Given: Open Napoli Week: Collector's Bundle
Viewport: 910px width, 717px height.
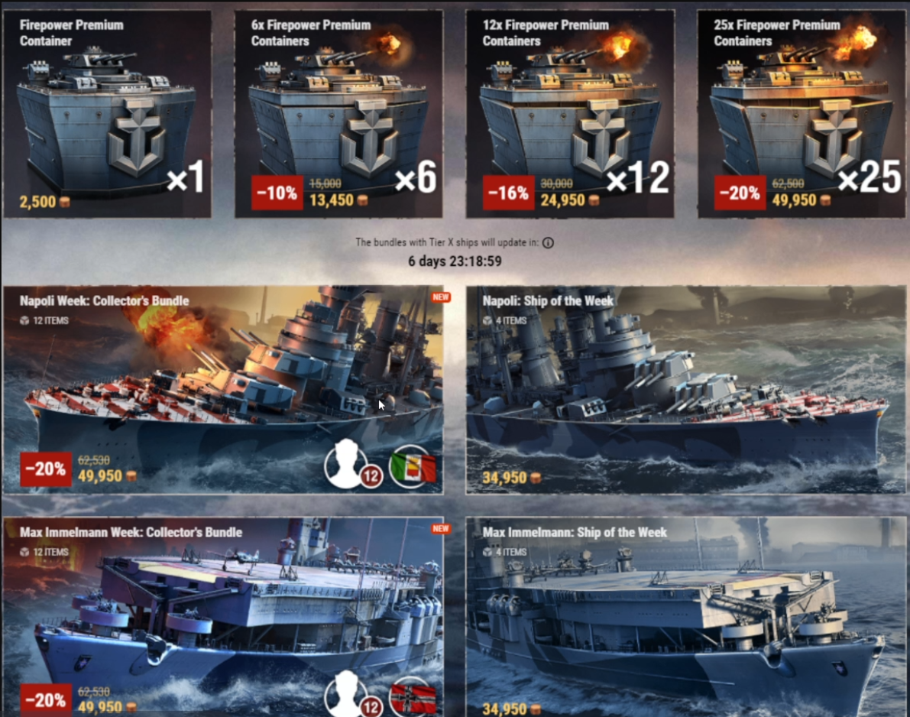Looking at the screenshot, I should pyautogui.click(x=223, y=390).
